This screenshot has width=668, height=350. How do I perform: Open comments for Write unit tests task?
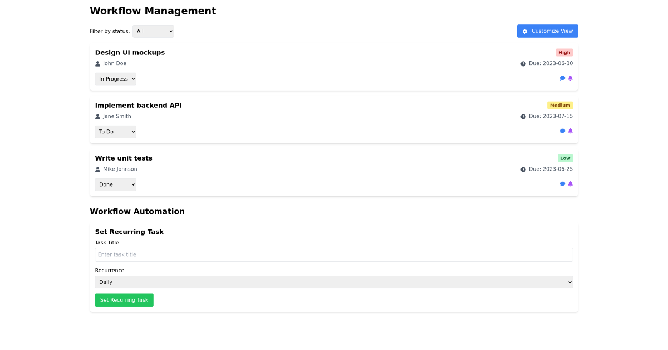(x=562, y=183)
